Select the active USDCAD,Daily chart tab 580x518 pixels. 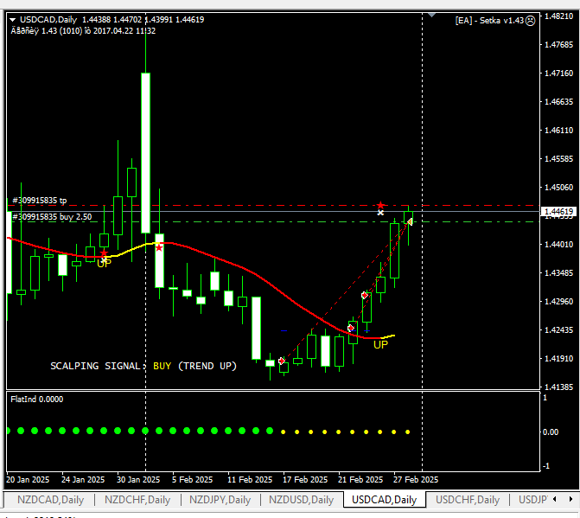pos(385,500)
